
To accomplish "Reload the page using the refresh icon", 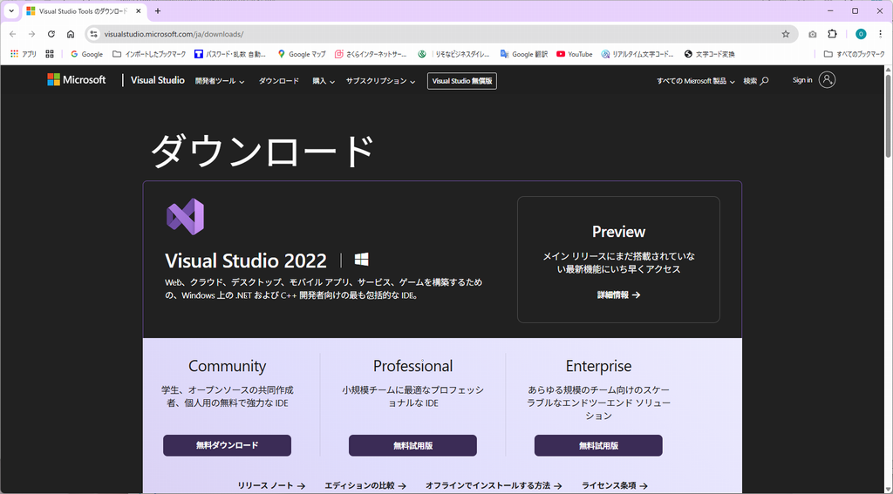I will pyautogui.click(x=51, y=34).
